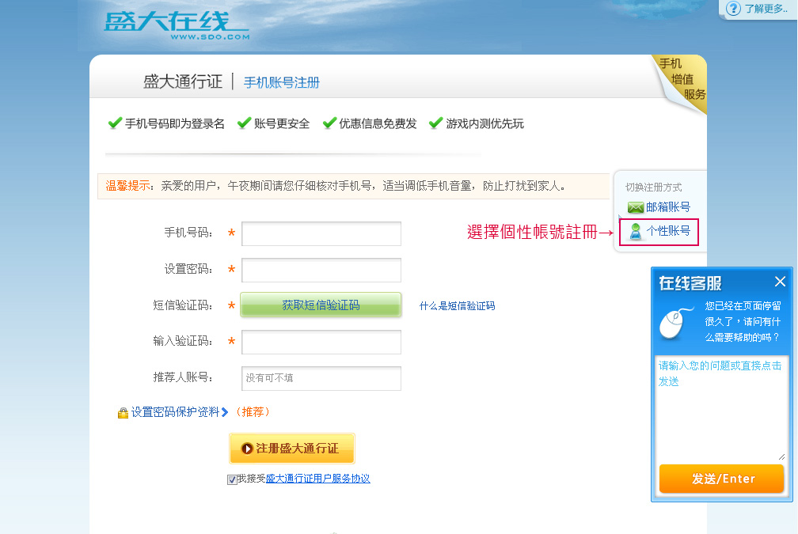Click 获取短信验证码 button
The width and height of the screenshot is (798, 534).
321,305
